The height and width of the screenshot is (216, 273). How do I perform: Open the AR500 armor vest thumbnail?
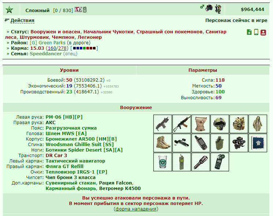(239, 124)
